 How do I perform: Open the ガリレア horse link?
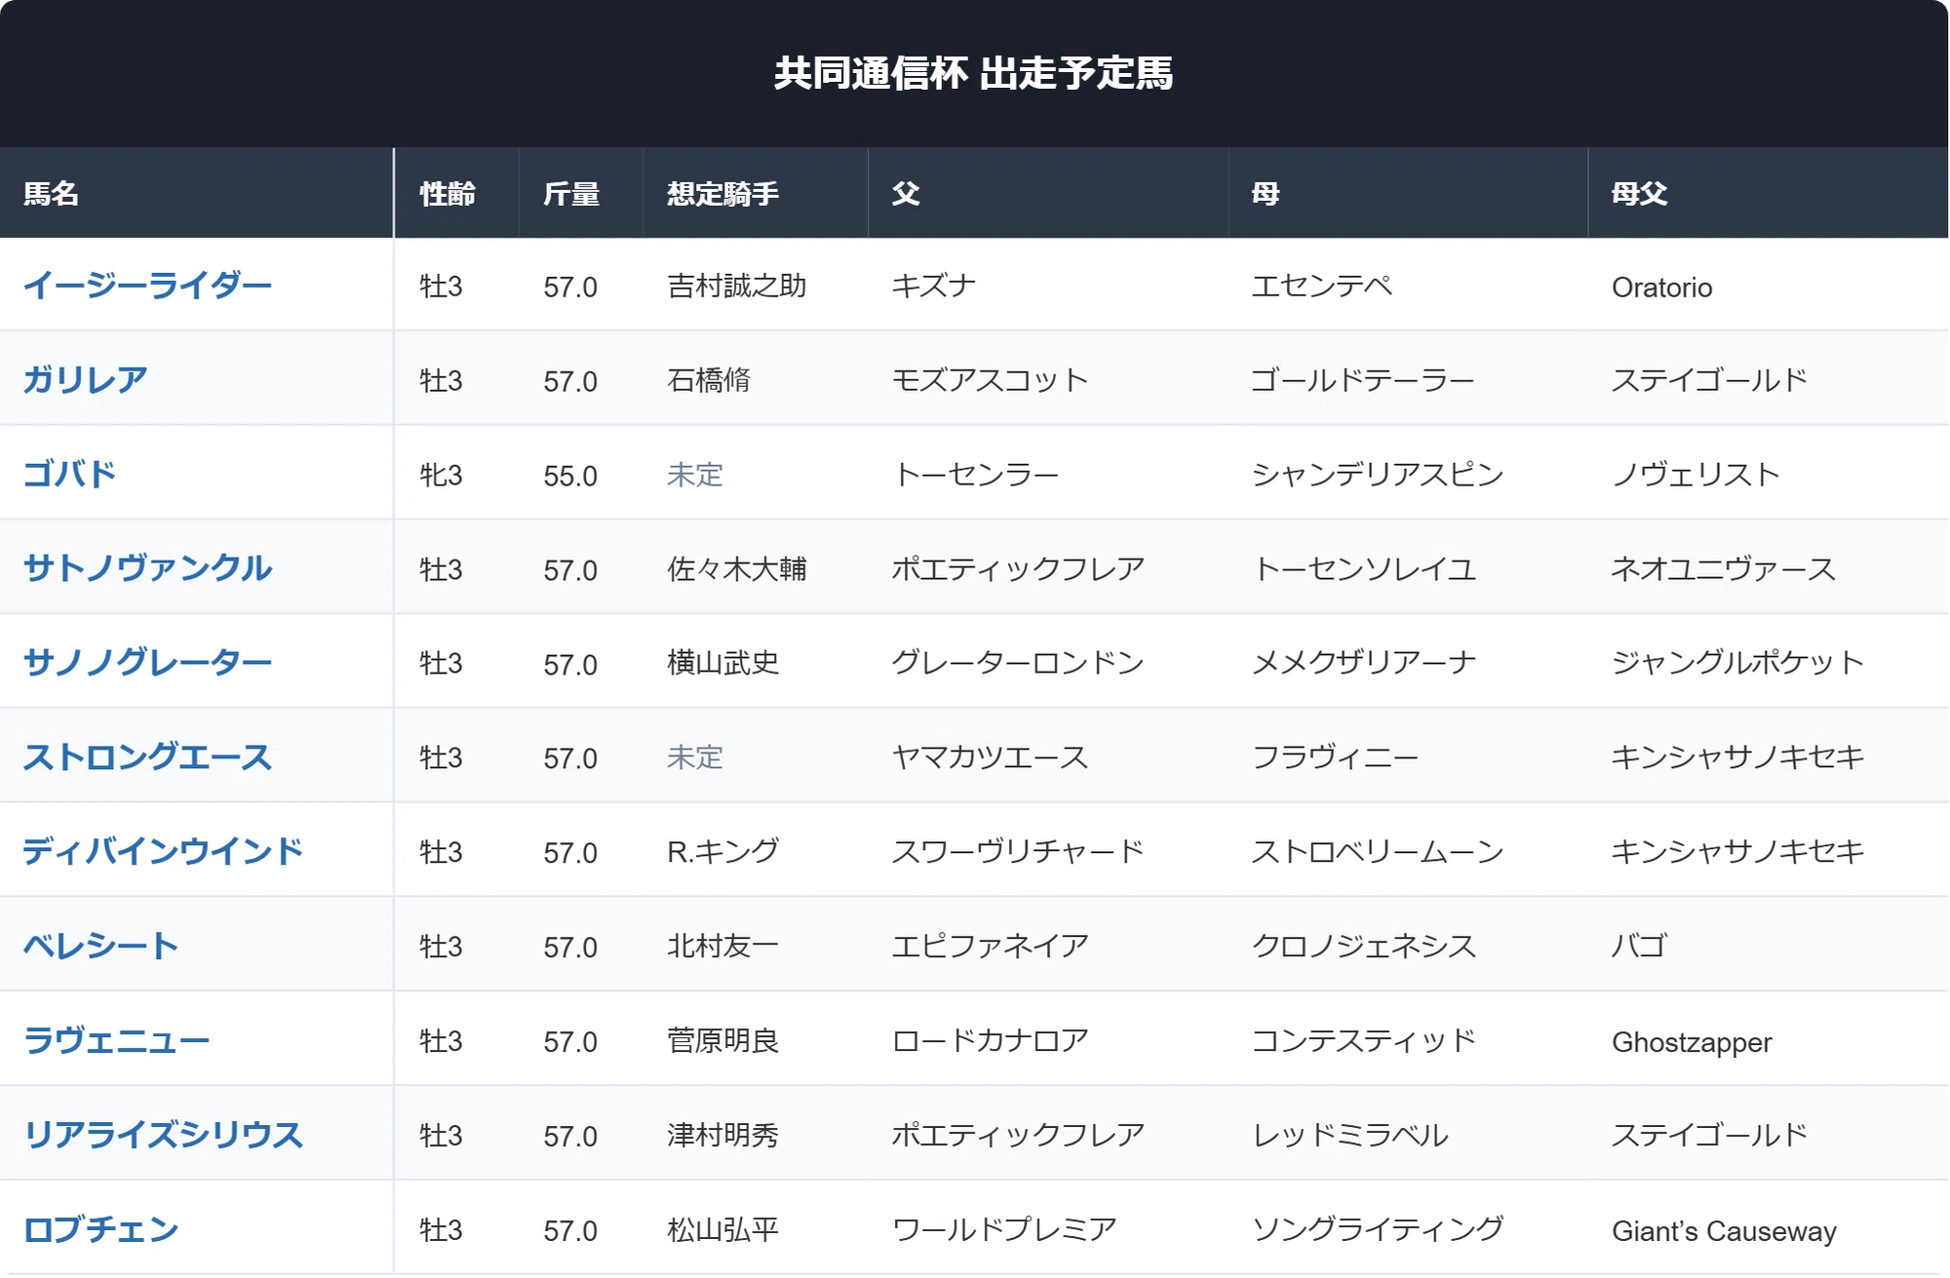[x=85, y=379]
